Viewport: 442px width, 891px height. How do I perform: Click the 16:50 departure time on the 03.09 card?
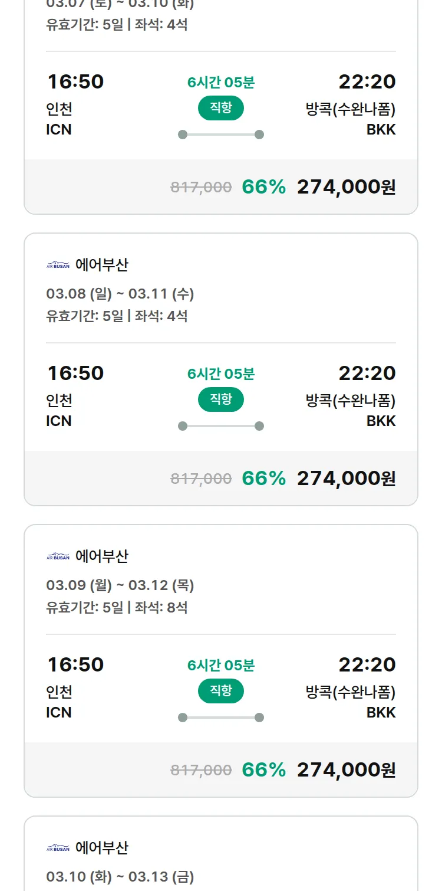tap(75, 664)
